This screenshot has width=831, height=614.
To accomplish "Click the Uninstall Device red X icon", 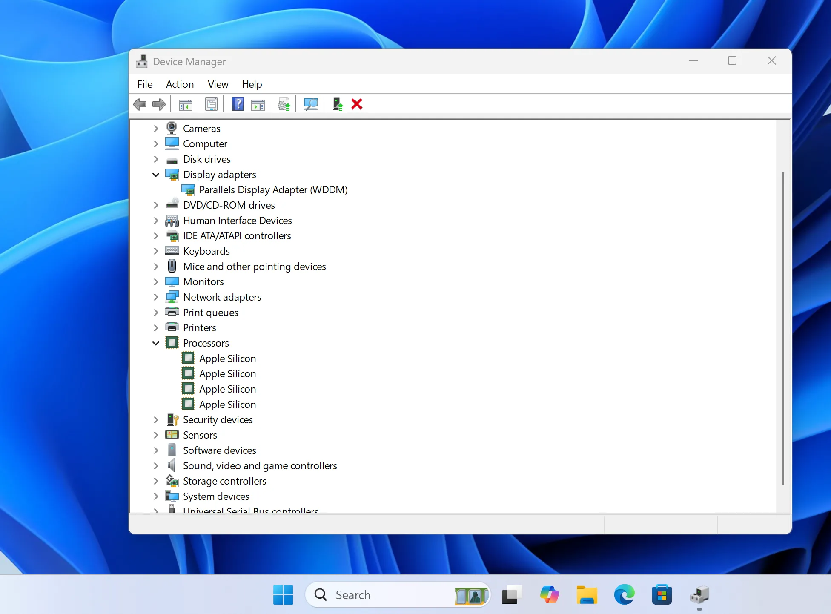I will tap(356, 104).
